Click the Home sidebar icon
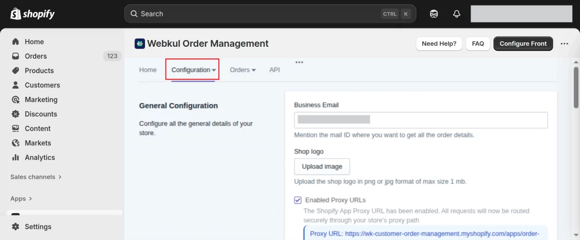 point(15,42)
